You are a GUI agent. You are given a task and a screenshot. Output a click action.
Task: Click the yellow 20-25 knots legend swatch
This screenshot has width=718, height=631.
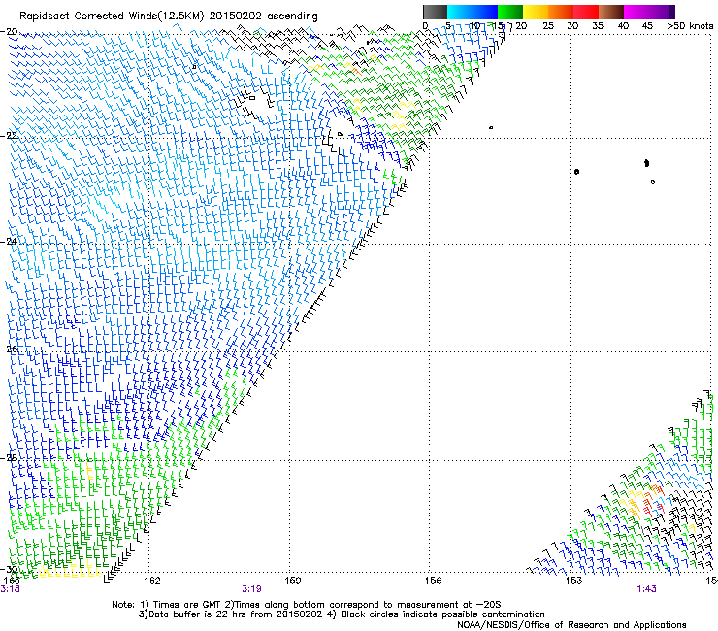tap(536, 12)
